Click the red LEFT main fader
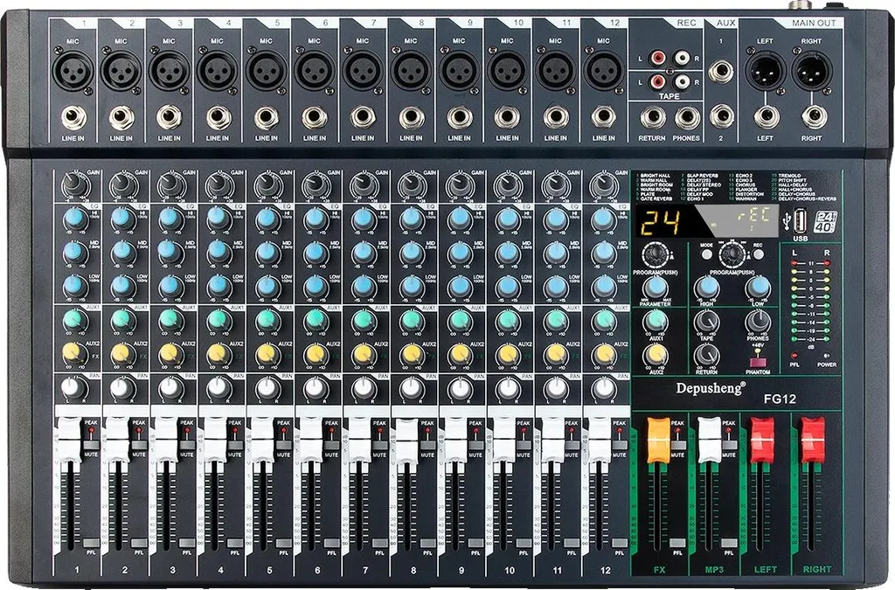 (761, 440)
